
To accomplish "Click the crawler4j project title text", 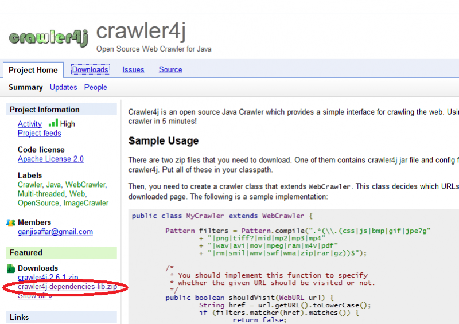I will [x=141, y=31].
